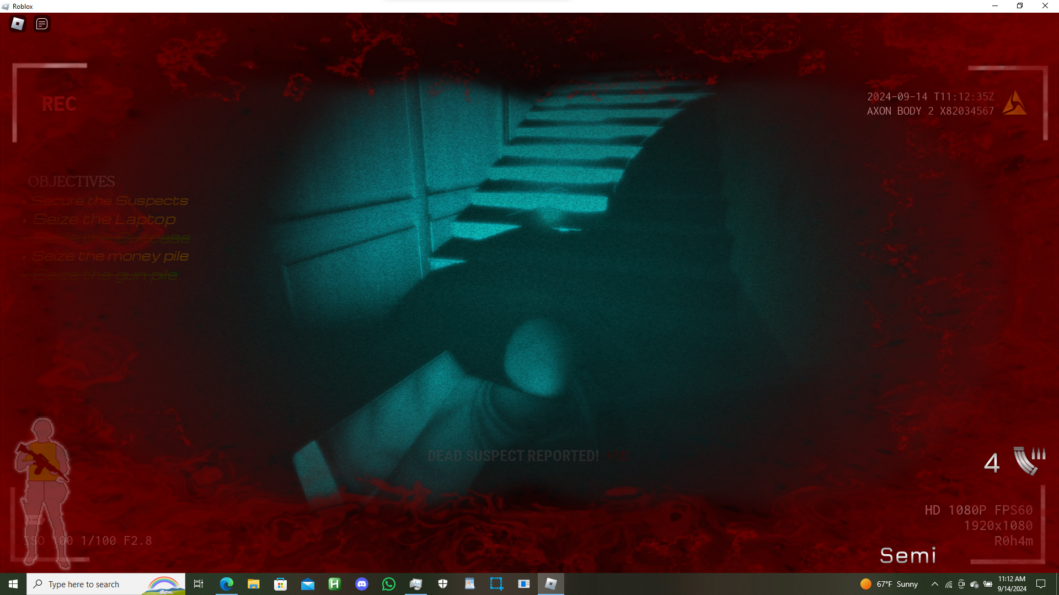Screen dimensions: 1059x595
Task: Open the Roblox menu icon
Action: pos(18,24)
